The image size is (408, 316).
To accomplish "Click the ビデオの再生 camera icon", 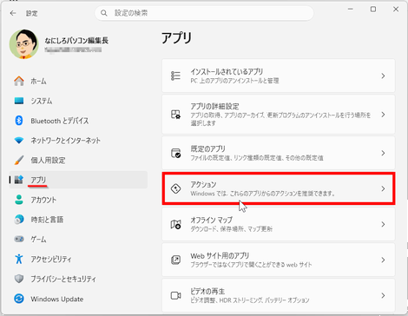I will pos(175,295).
